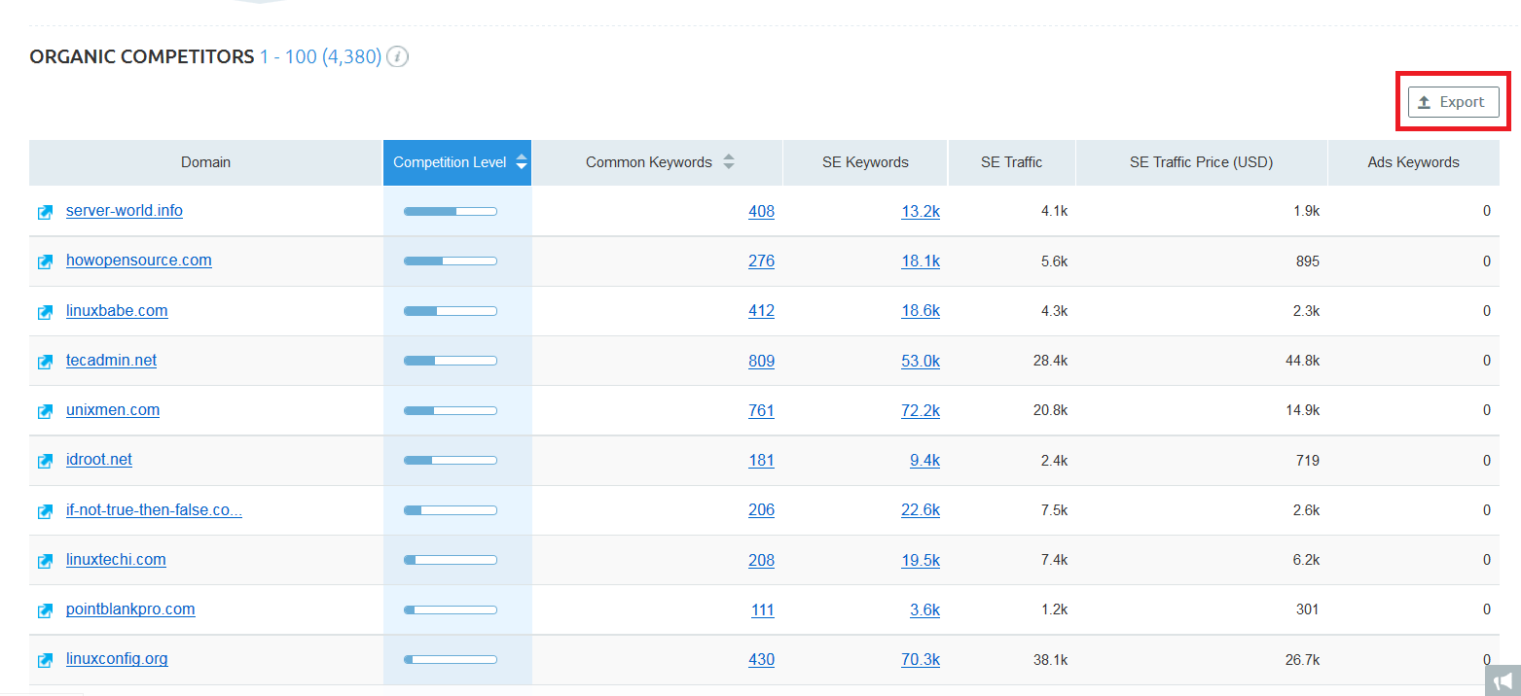
Task: Click the megaphone feedback icon
Action: tap(1503, 680)
